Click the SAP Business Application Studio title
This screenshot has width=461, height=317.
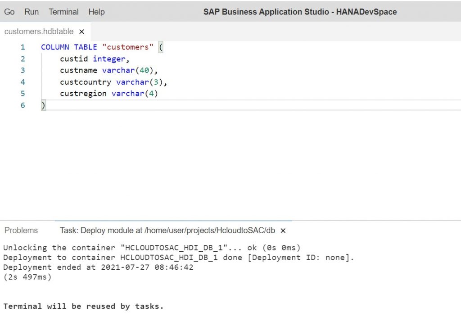(300, 12)
